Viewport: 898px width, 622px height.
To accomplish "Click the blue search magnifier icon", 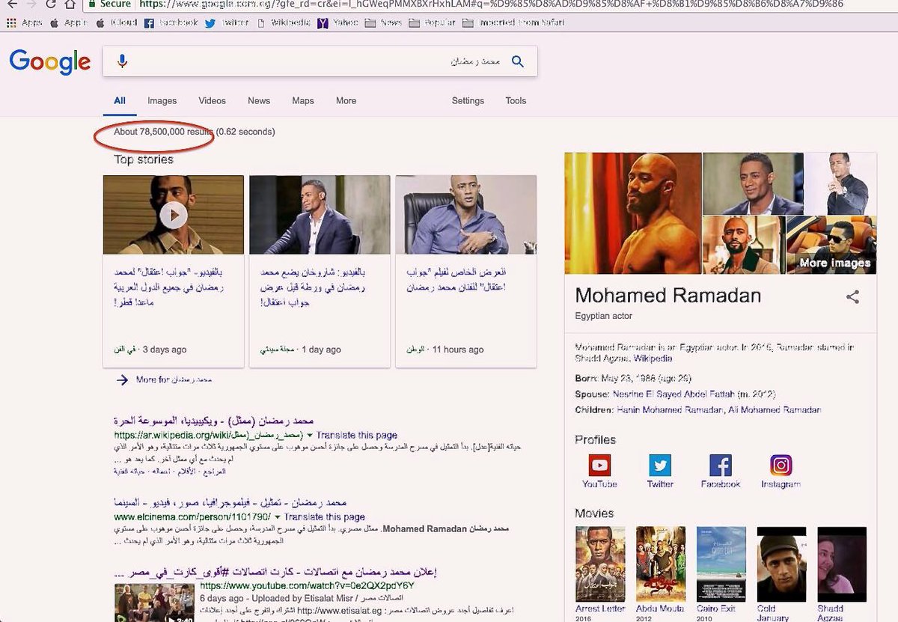I will (518, 61).
